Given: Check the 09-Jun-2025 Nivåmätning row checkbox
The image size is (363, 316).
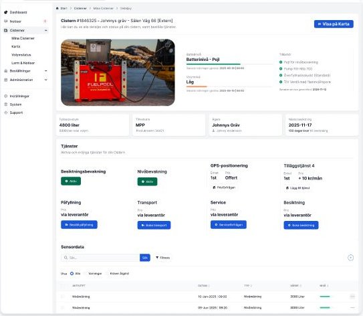Looking at the screenshot, I should click(x=63, y=308).
